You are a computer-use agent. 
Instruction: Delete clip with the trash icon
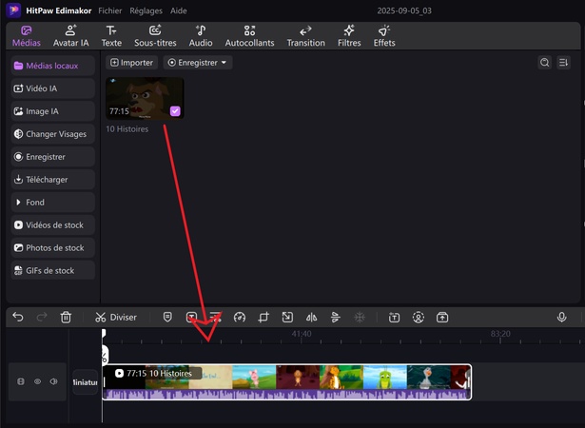click(66, 317)
